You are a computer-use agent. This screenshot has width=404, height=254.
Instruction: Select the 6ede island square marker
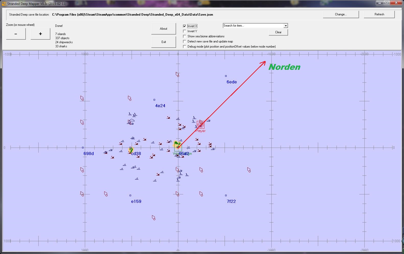(226, 76)
